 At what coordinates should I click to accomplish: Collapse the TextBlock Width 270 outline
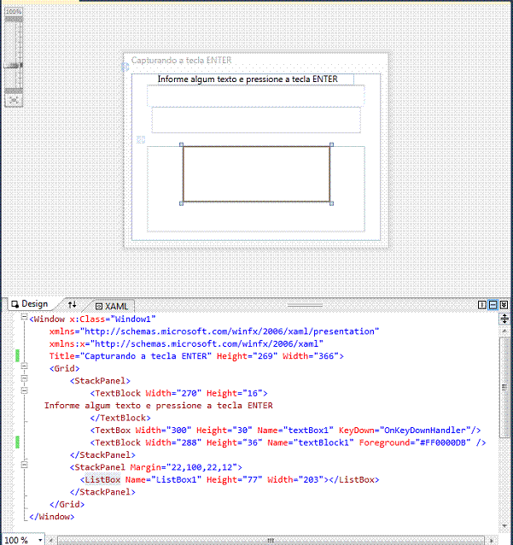pos(24,390)
